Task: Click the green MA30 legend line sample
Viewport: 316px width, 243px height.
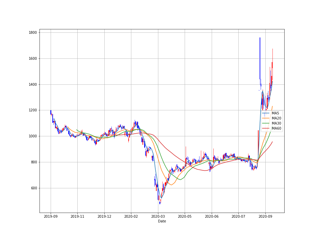Action: point(266,123)
